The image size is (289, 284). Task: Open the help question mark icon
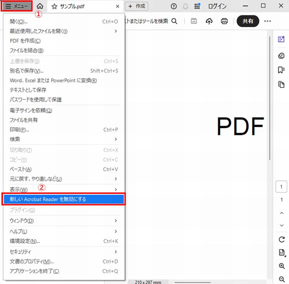tap(174, 7)
